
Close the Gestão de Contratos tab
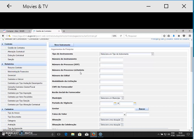click(x=59, y=31)
